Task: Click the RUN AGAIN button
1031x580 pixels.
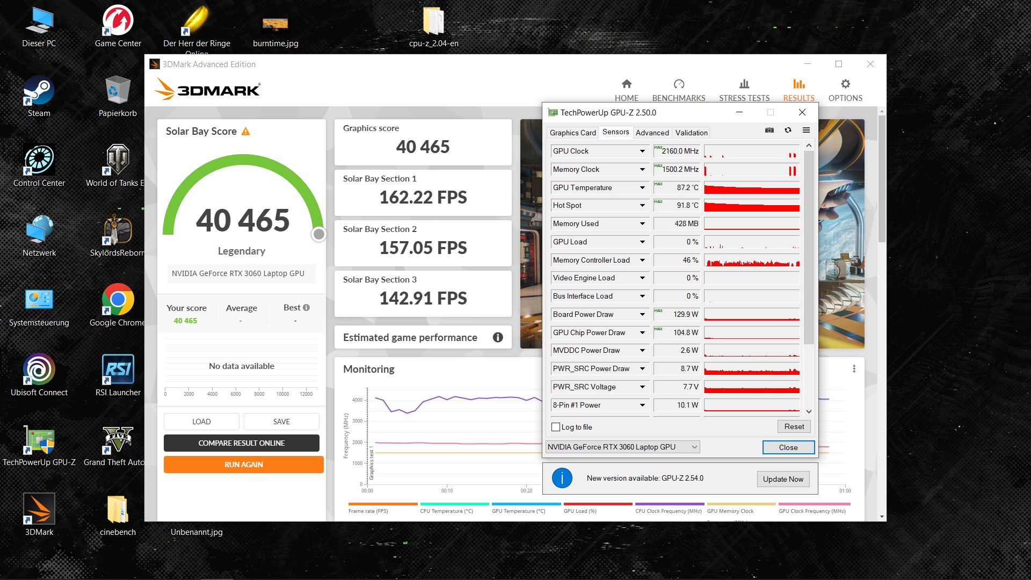Action: point(243,465)
